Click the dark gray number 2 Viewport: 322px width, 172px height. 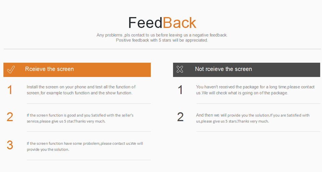(180, 117)
